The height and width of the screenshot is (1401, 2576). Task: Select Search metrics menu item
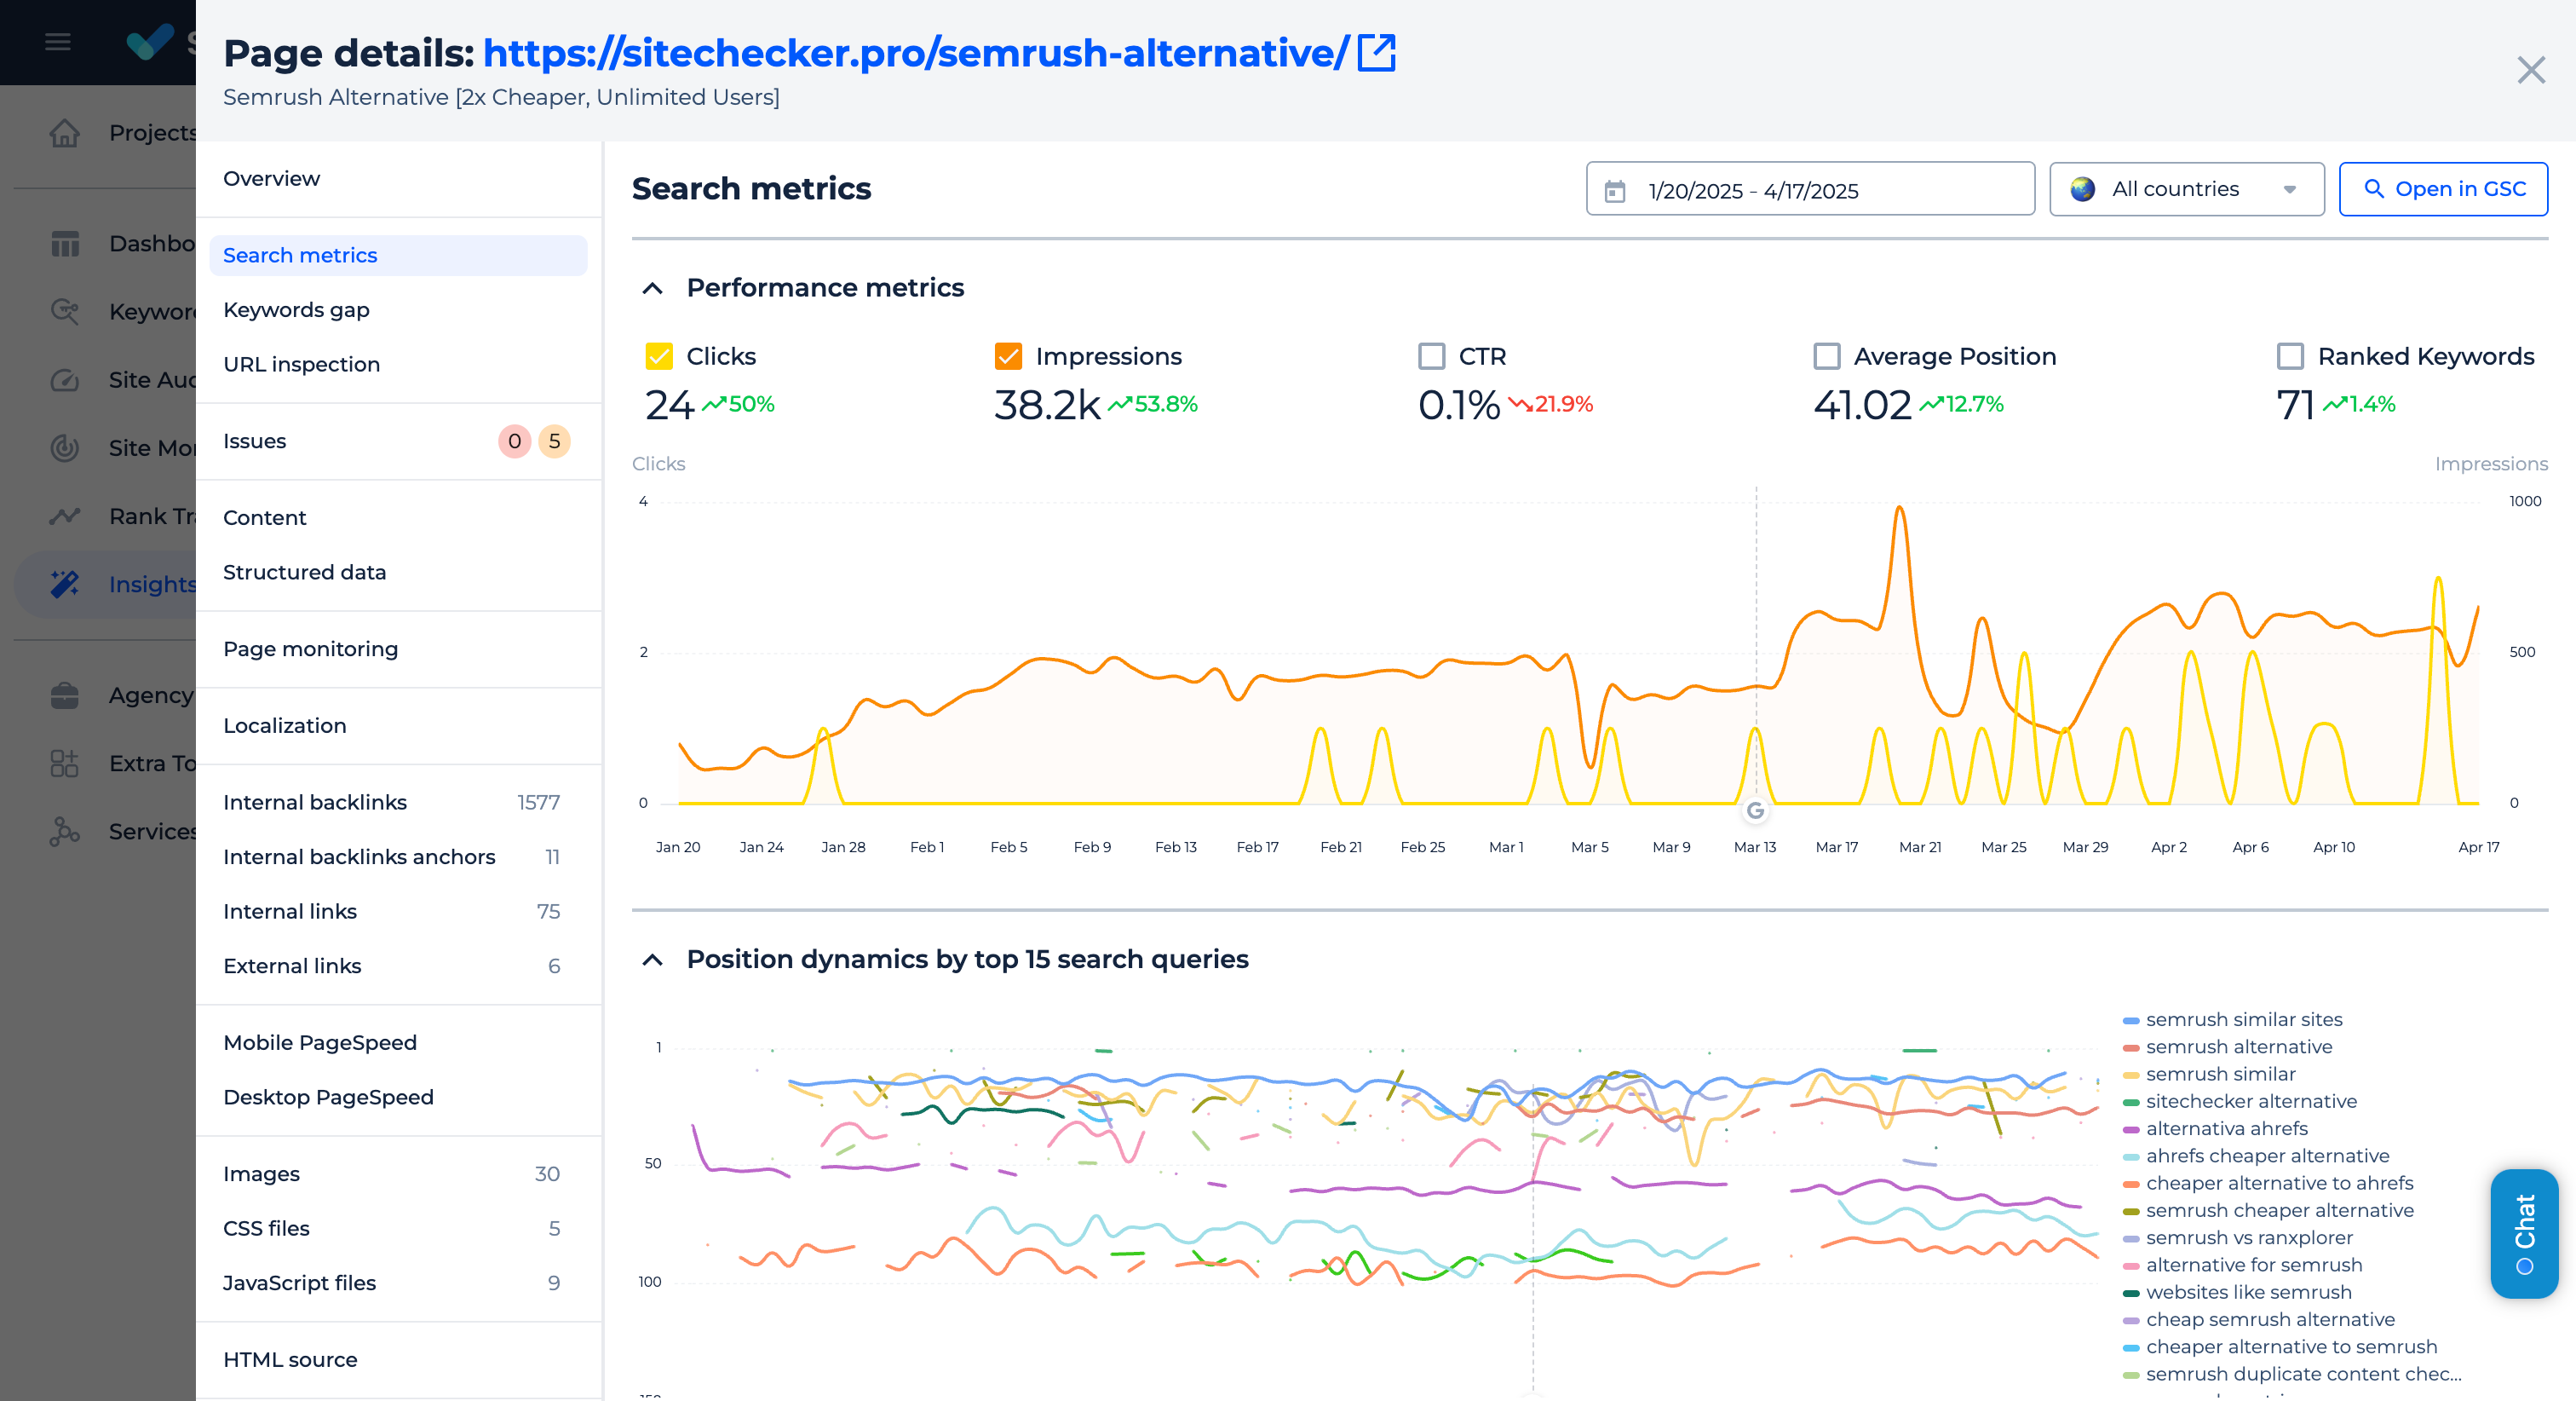(x=398, y=255)
